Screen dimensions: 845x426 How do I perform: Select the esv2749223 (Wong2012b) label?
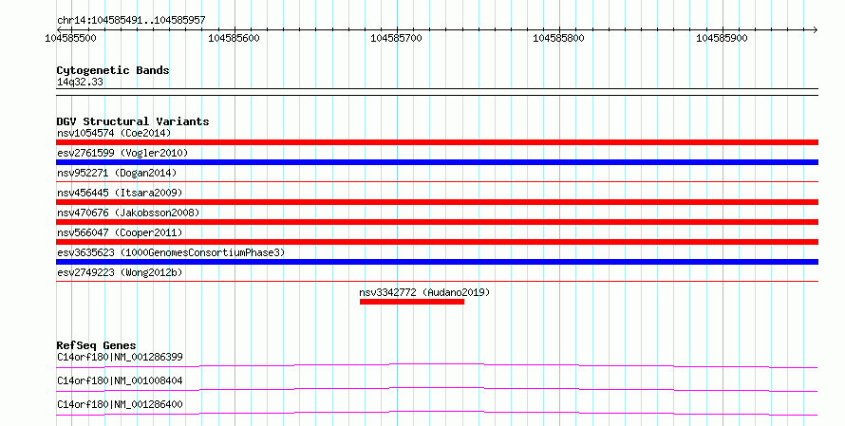pos(120,272)
